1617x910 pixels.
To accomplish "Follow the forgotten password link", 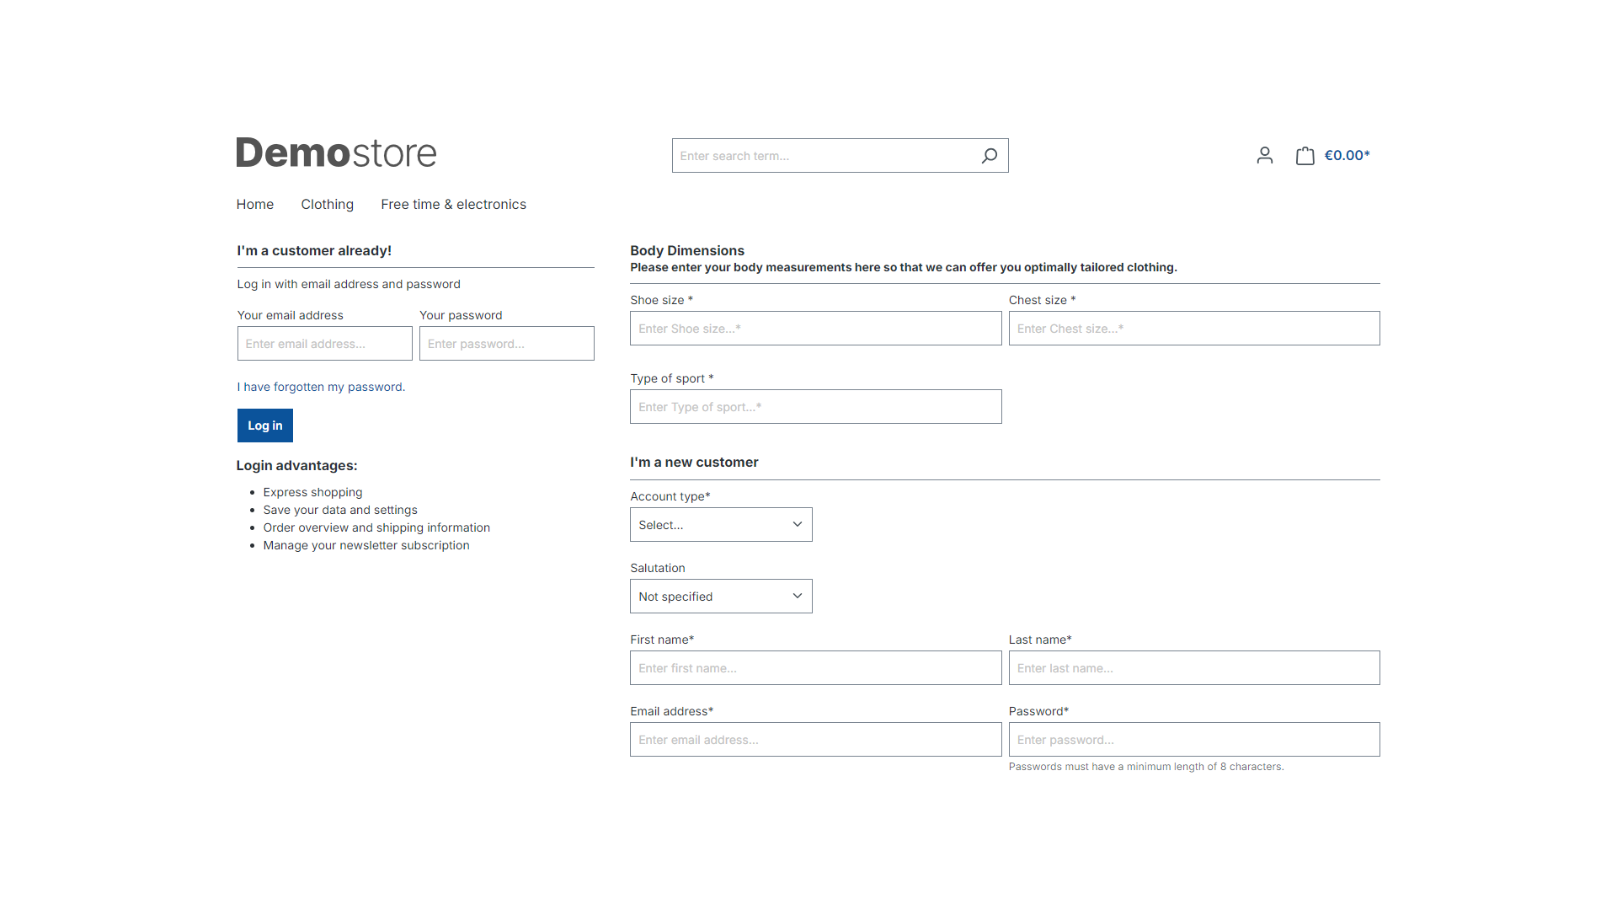I will (322, 387).
